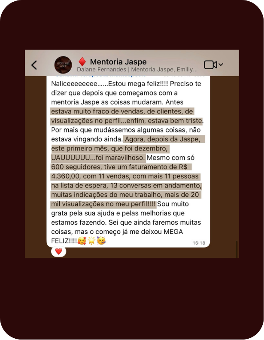264x340 pixels.
Task: Open group info via Mentoria Jaspe title
Action: [118, 62]
